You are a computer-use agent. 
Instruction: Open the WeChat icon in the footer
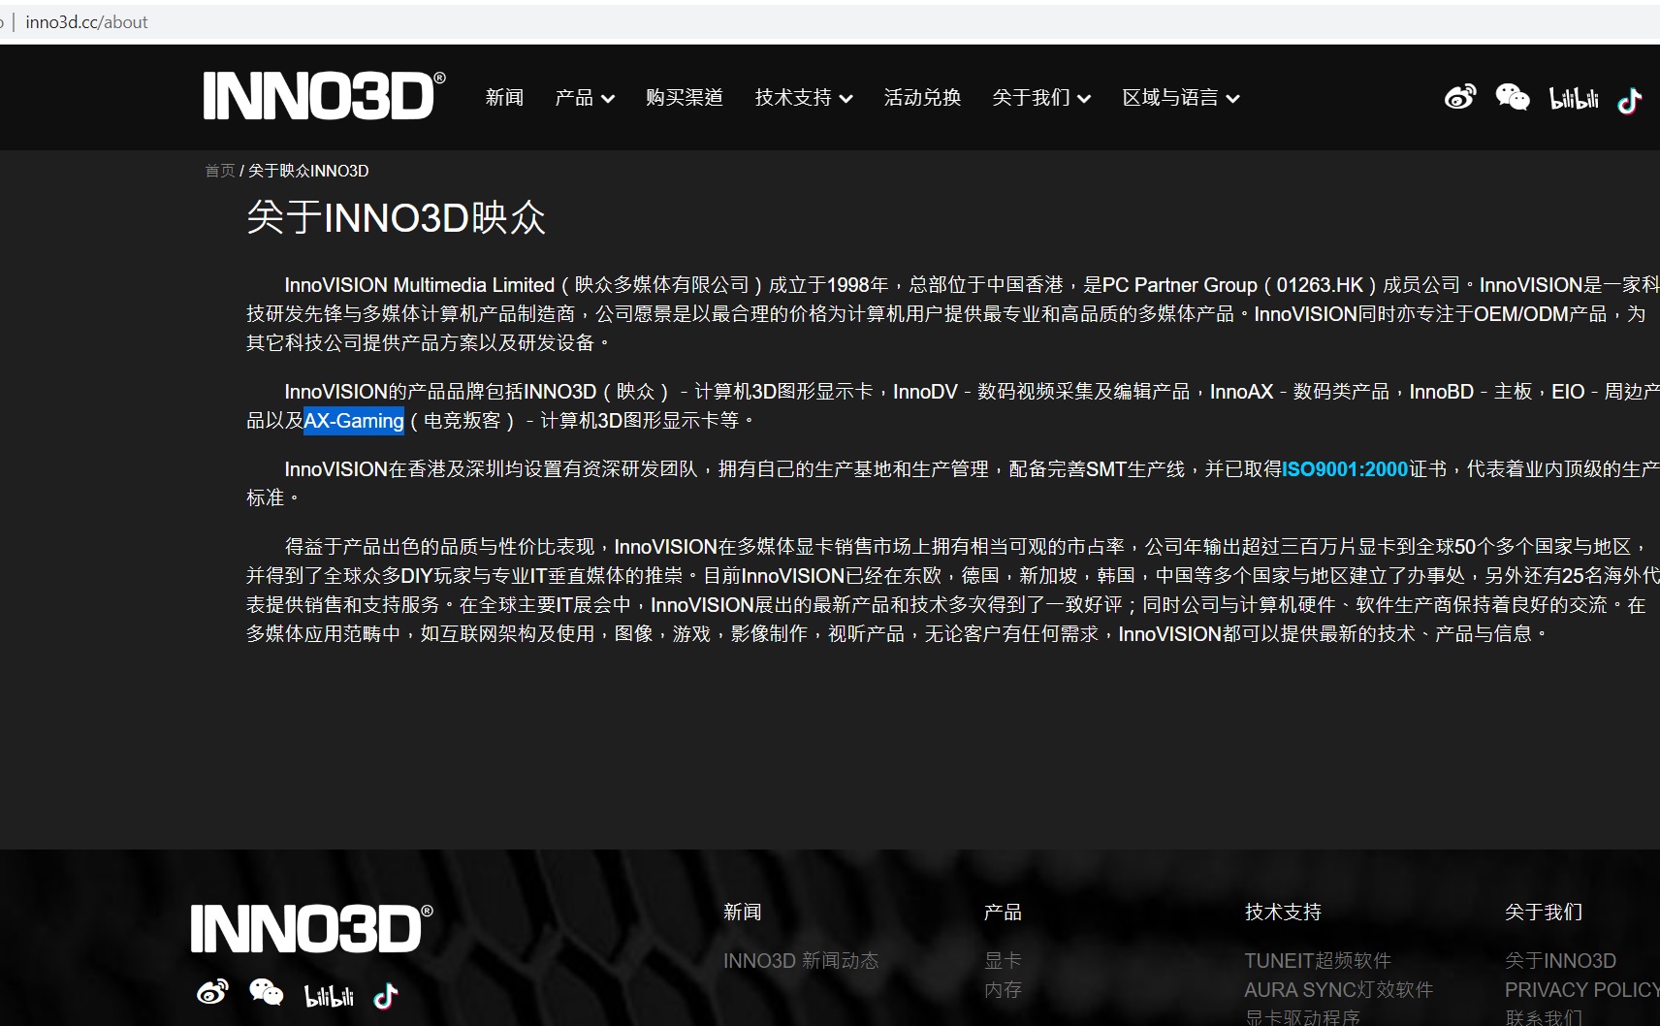pyautogui.click(x=266, y=992)
